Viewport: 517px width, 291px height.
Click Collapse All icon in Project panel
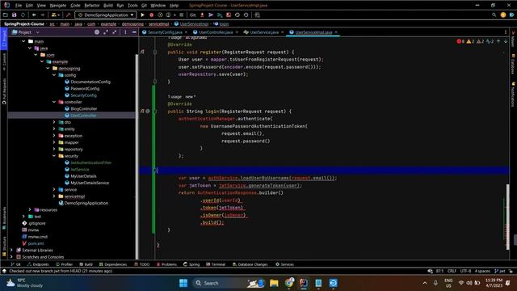[x=115, y=32]
